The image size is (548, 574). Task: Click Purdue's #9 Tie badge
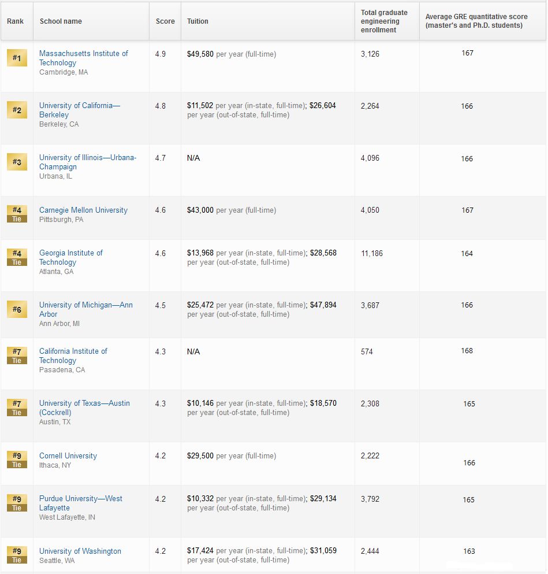coord(17,503)
